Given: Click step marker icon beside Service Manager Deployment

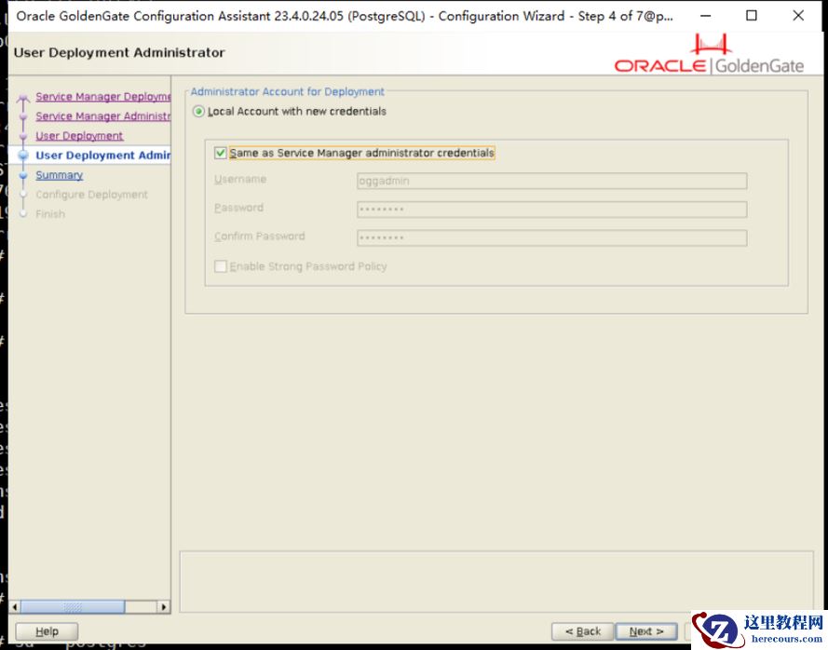Looking at the screenshot, I should coord(22,99).
